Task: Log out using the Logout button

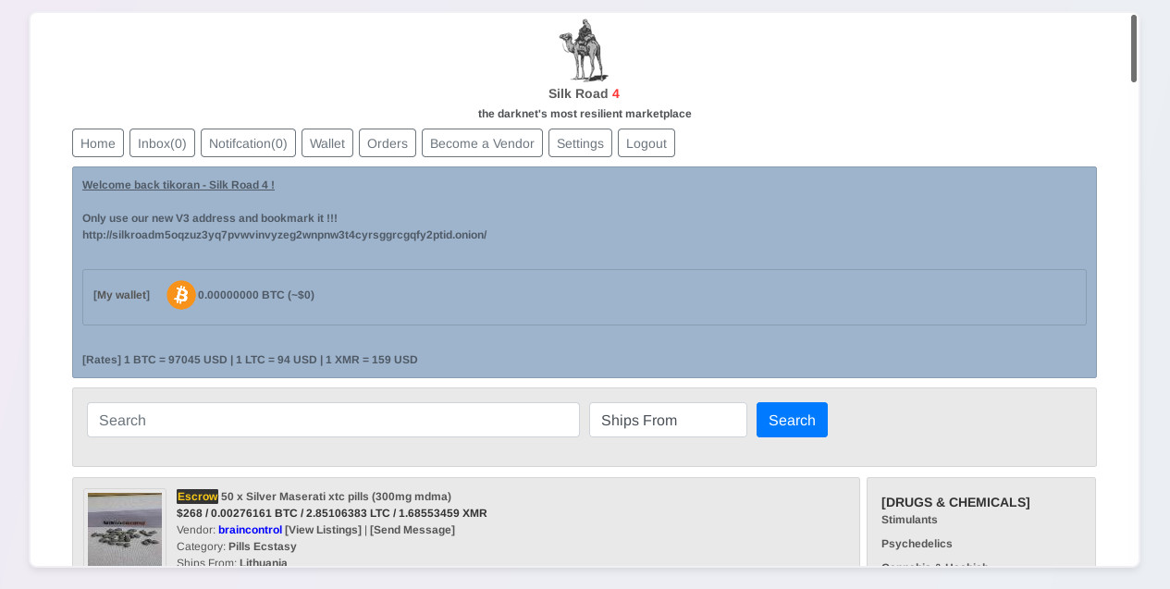Action: (647, 143)
